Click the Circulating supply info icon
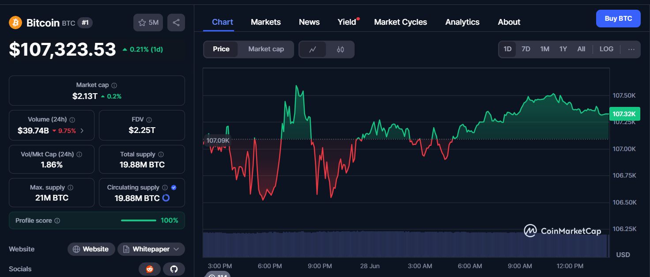Image resolution: width=650 pixels, height=277 pixels. click(x=165, y=188)
